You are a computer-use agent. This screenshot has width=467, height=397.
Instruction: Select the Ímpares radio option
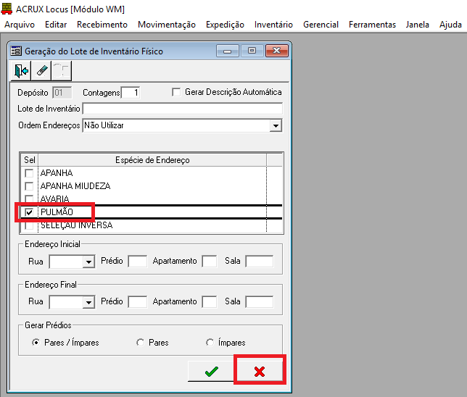click(x=210, y=343)
